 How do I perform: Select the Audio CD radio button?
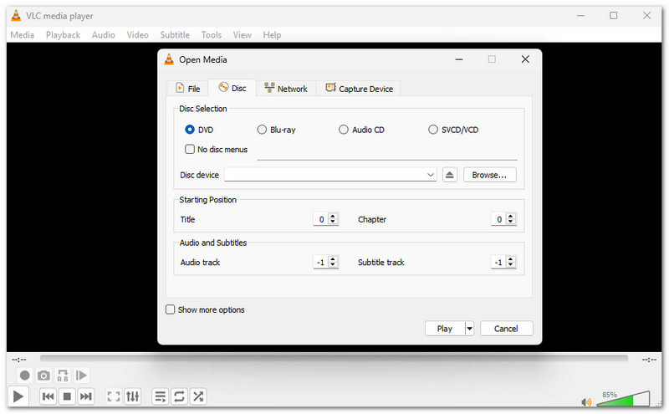click(x=344, y=130)
